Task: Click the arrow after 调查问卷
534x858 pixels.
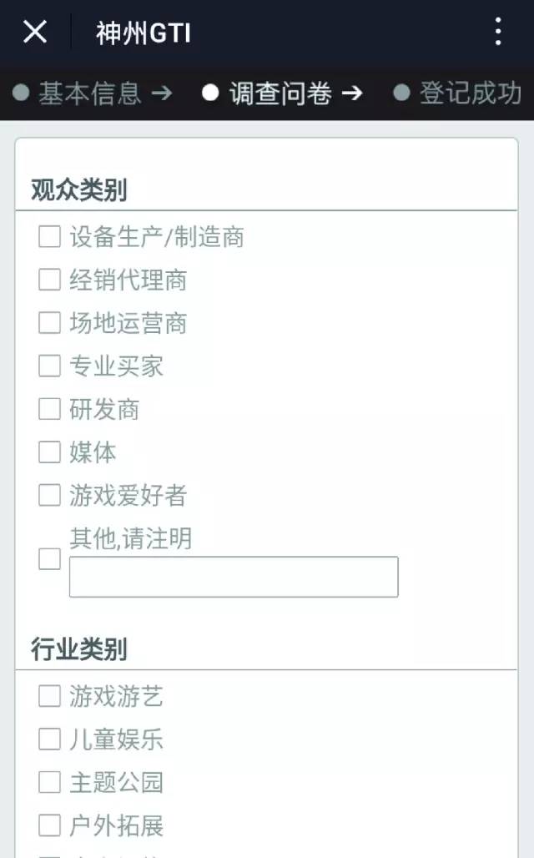Action: pos(352,93)
